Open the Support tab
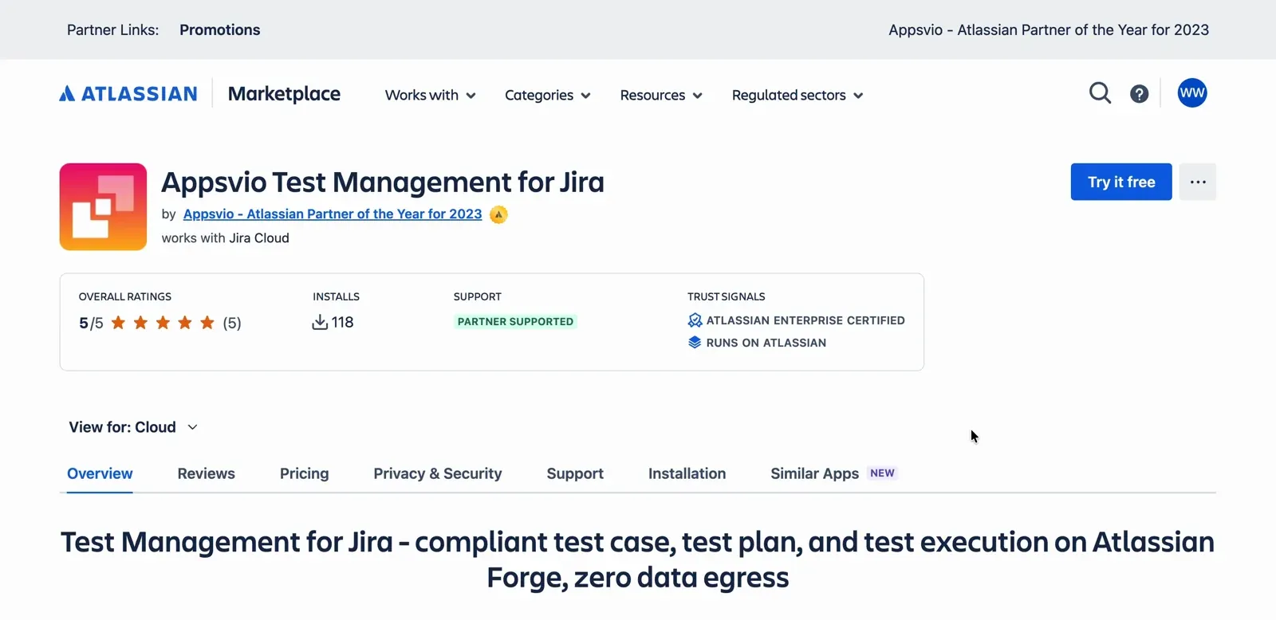Screen dimensions: 1276x620 coord(575,473)
